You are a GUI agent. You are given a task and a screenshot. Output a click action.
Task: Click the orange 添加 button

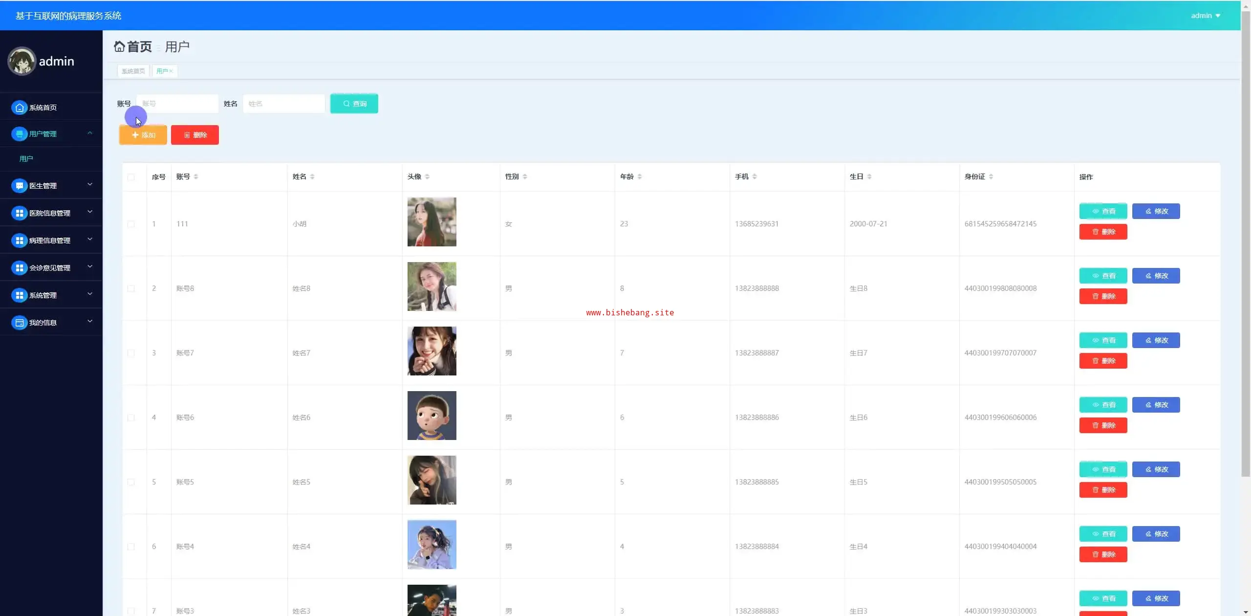tap(143, 135)
